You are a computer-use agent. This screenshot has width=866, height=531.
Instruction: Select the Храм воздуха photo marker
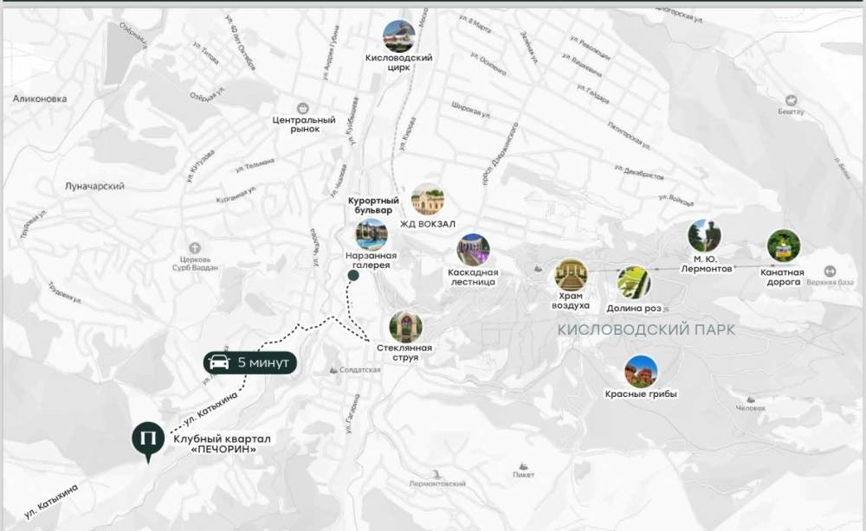pyautogui.click(x=571, y=275)
